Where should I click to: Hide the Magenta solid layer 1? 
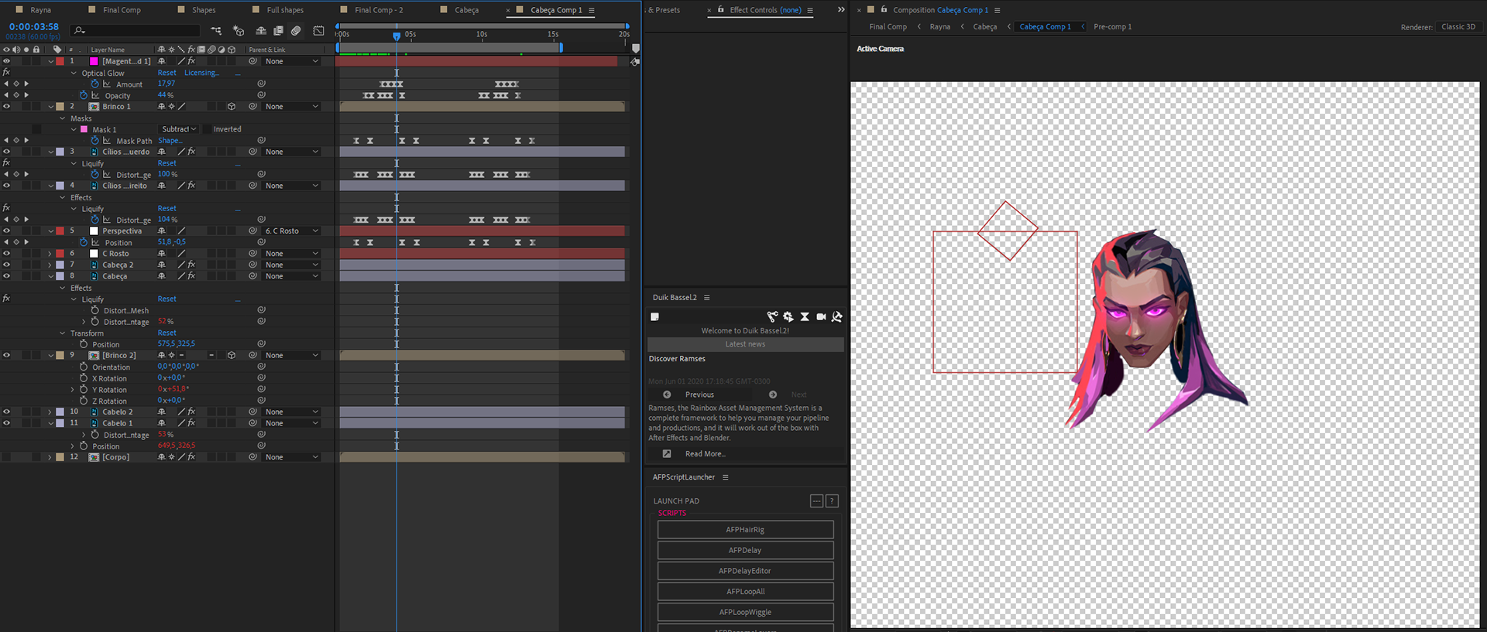pyautogui.click(x=6, y=61)
